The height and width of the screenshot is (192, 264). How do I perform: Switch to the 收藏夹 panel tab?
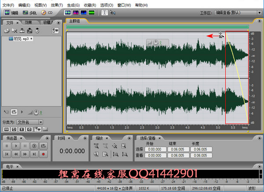click(x=48, y=23)
